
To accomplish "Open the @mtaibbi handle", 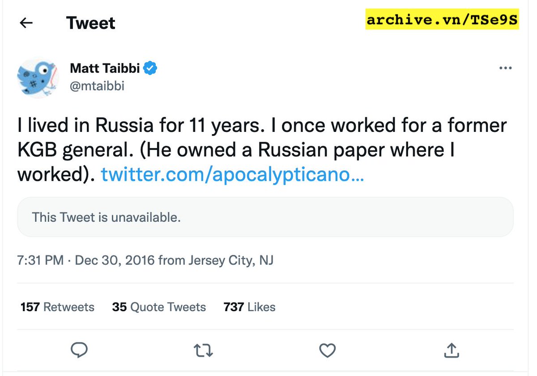I will [97, 85].
